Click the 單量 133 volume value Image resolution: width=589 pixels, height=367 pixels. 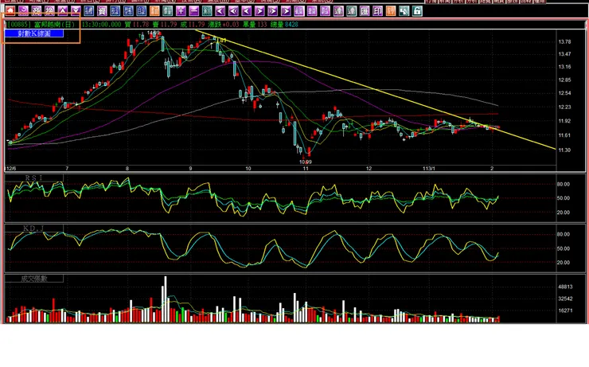click(x=255, y=25)
